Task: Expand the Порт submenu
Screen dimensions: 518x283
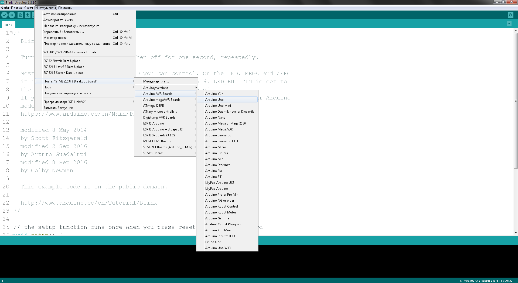Action: pyautogui.click(x=85, y=87)
